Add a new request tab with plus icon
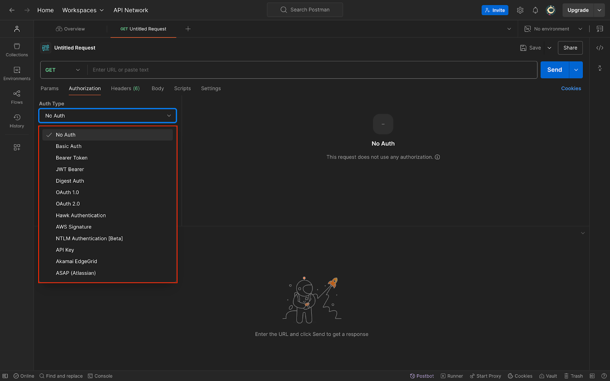 (188, 29)
